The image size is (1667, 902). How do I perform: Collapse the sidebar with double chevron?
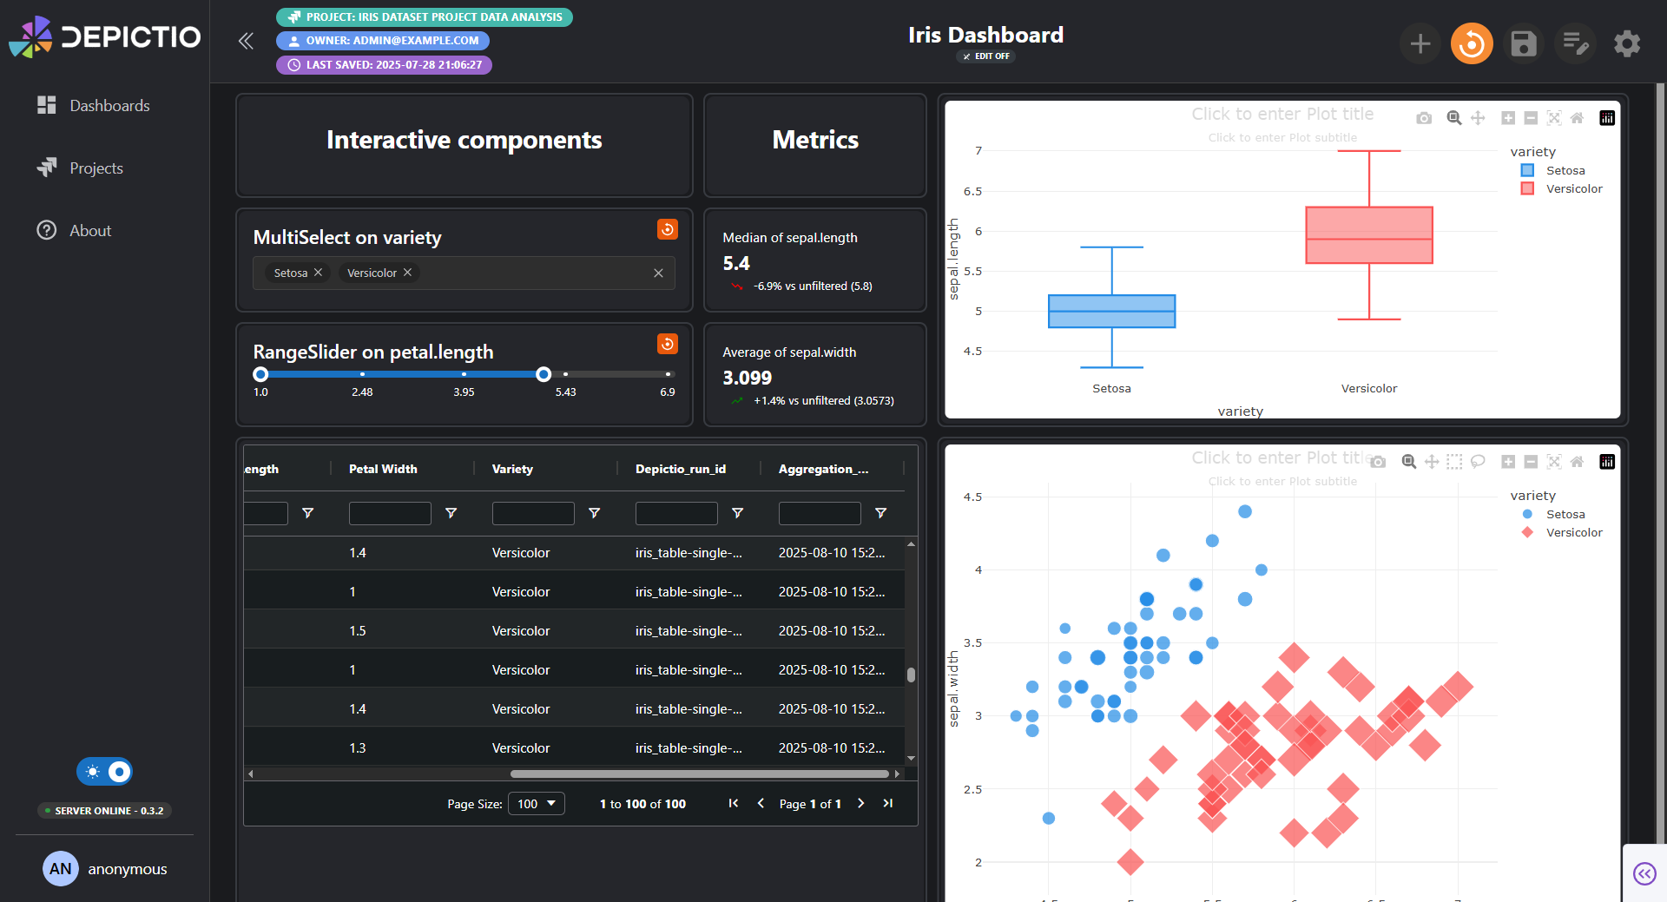pos(246,41)
